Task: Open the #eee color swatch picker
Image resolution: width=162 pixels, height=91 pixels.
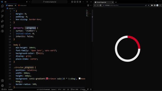Action: point(79,79)
